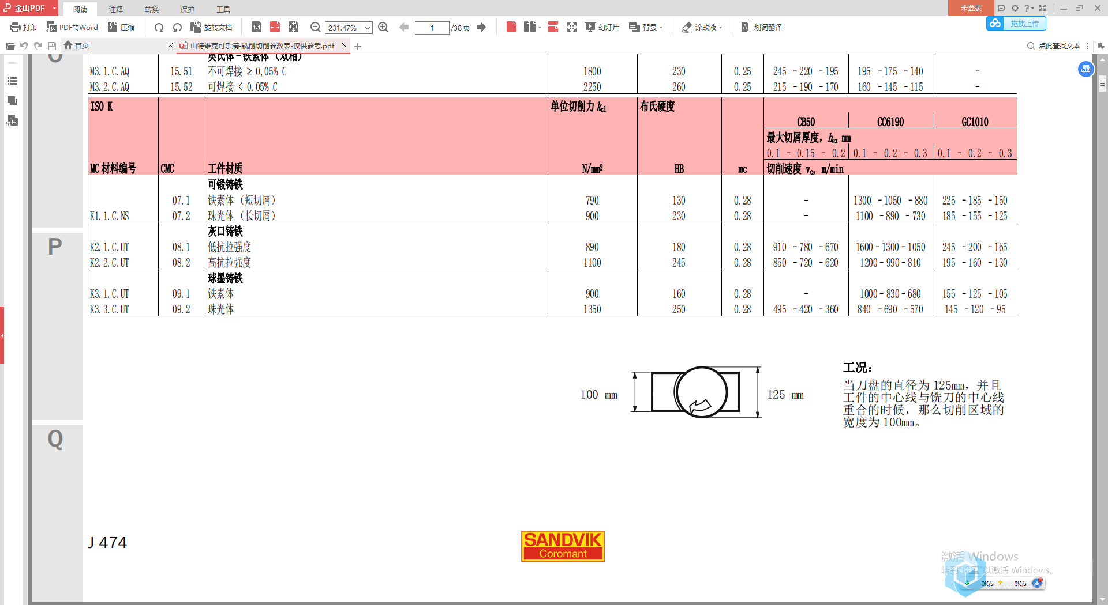Click the blue floating convert button

1085,69
